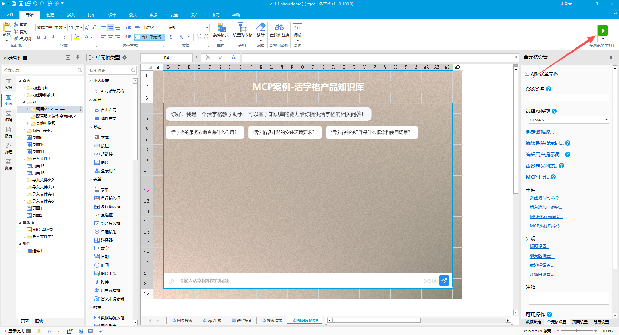This screenshot has height=335, width=619.
Task: Click the Cut scissors icon
Action: click(x=16, y=24)
